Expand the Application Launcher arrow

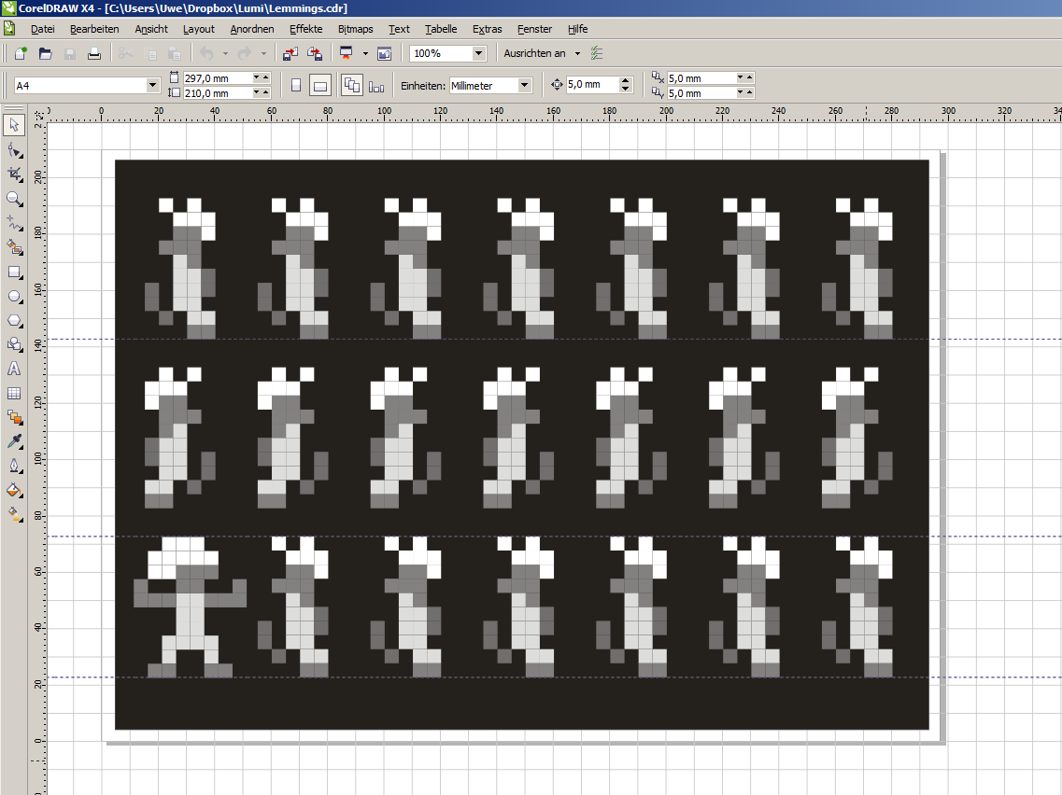pyautogui.click(x=365, y=53)
